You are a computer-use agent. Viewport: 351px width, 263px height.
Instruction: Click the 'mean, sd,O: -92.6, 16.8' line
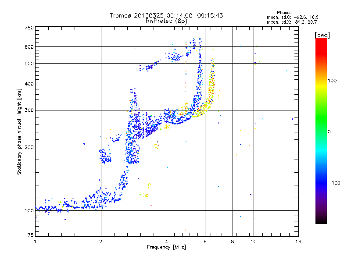[x=292, y=17]
